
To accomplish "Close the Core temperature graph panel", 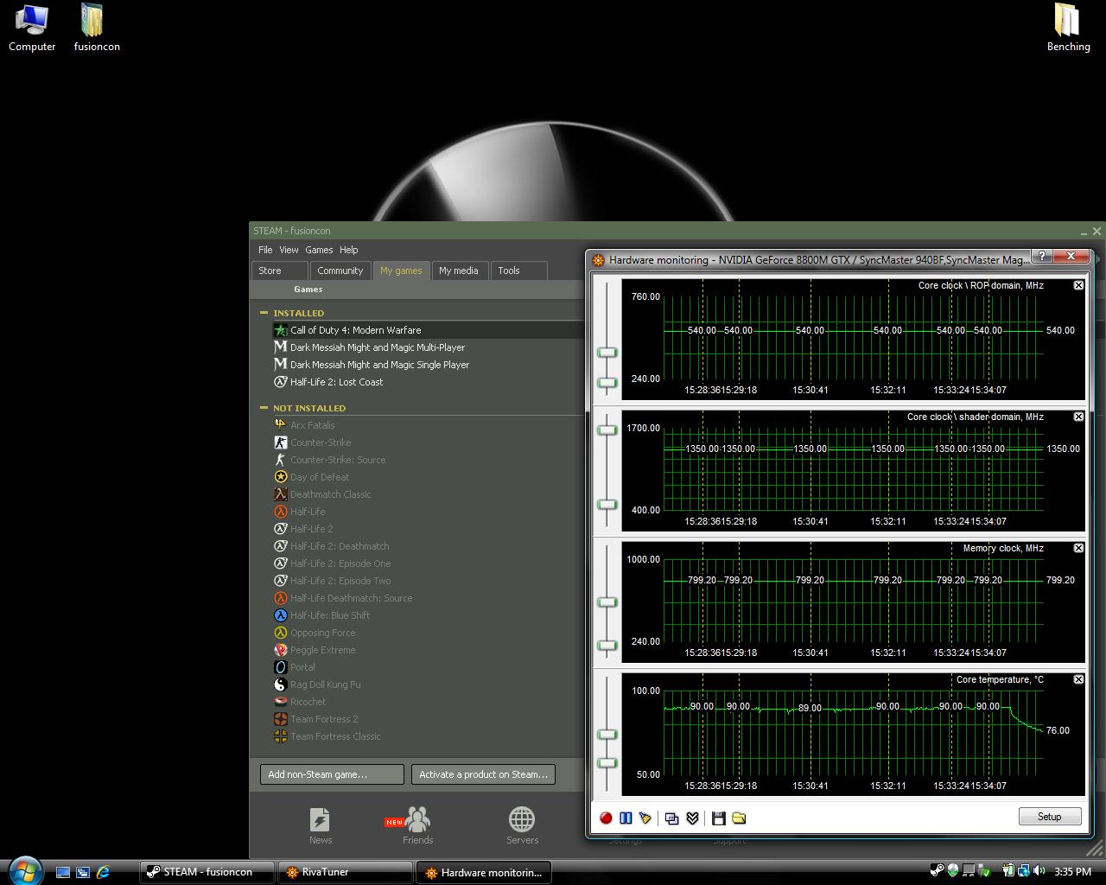I will coord(1078,679).
